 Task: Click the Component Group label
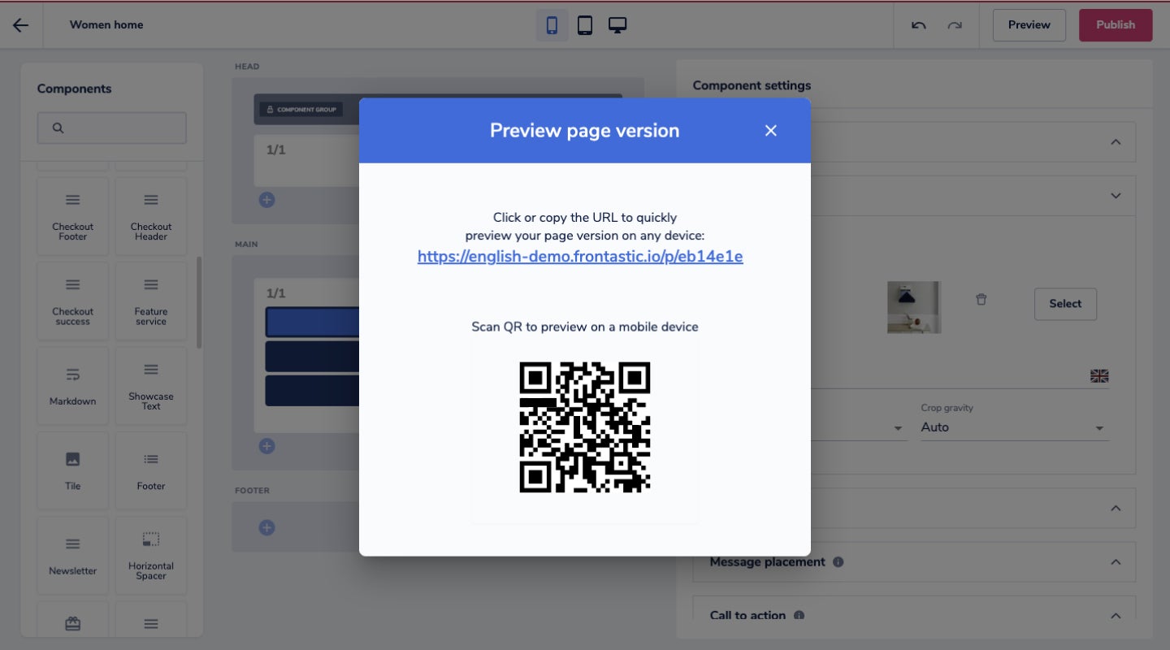(x=301, y=109)
